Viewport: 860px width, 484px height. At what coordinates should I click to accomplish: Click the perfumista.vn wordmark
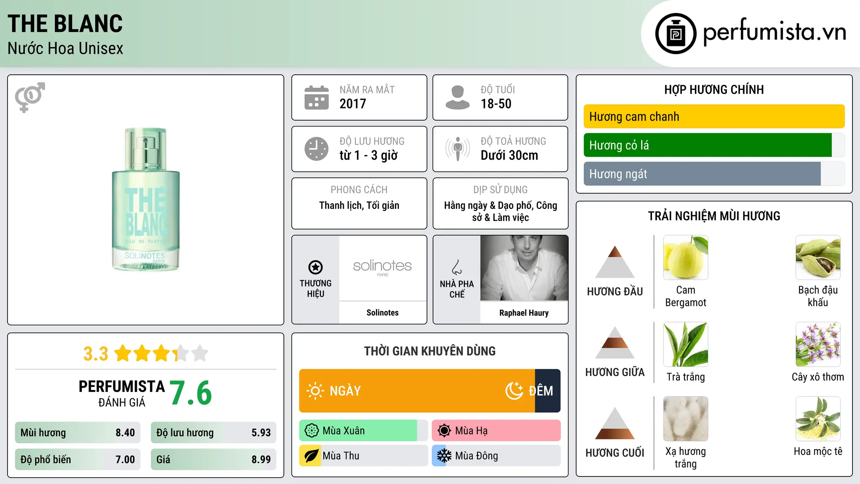774,32
